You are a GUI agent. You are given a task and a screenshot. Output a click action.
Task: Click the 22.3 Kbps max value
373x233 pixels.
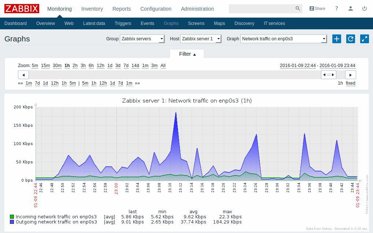click(x=230, y=217)
